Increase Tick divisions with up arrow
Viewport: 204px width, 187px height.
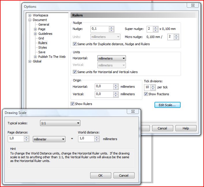(153, 86)
